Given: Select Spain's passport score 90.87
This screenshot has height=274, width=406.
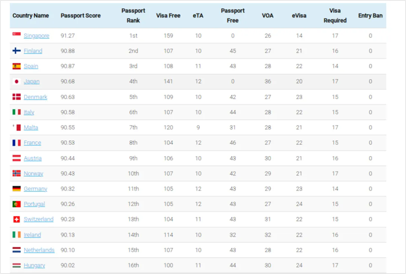Looking at the screenshot, I should (68, 66).
